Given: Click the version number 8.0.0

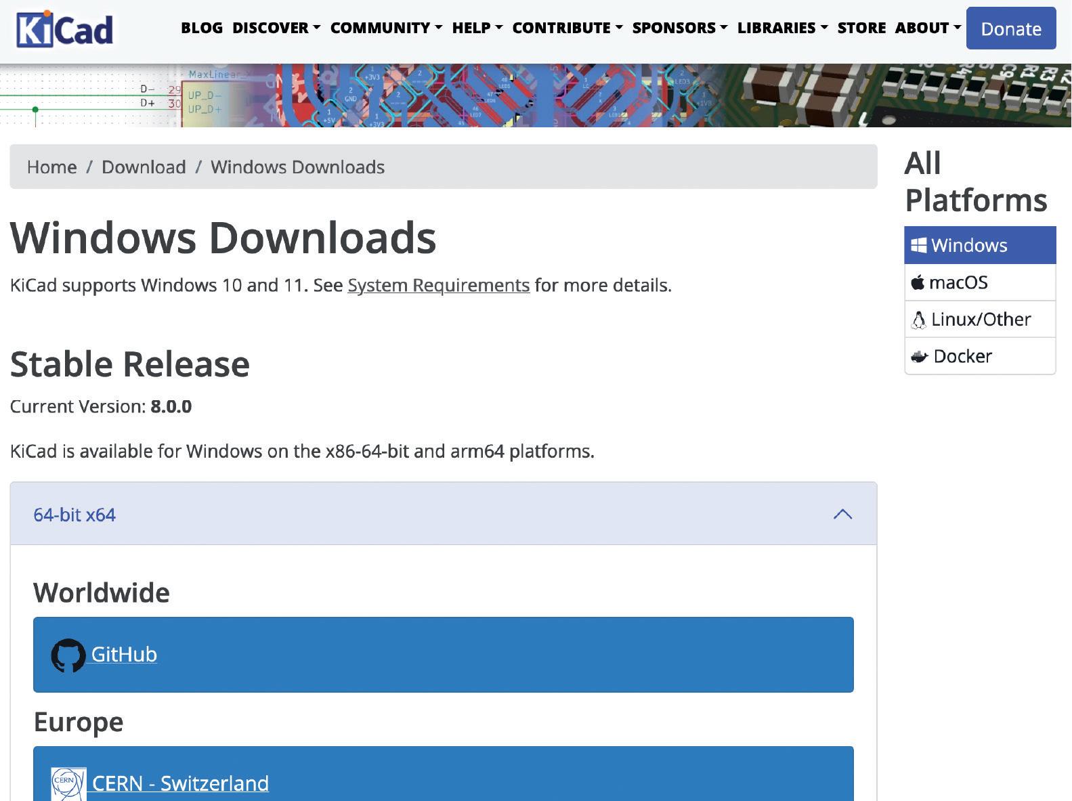Looking at the screenshot, I should 171,406.
